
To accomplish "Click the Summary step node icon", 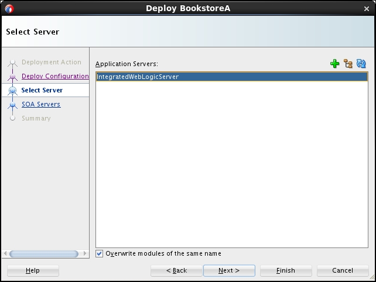I will click(12, 118).
